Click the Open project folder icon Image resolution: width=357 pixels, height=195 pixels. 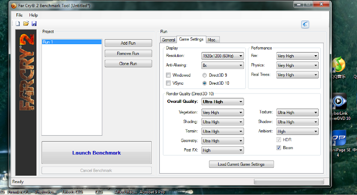[x=26, y=24]
